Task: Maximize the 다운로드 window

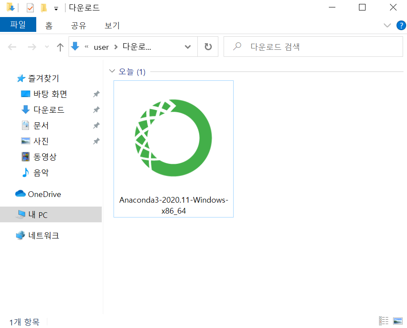Action: [362, 7]
